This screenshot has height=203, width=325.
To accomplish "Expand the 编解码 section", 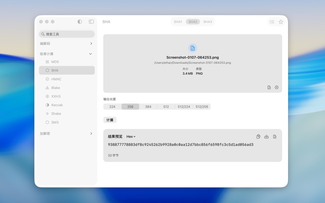I will [66, 43].
